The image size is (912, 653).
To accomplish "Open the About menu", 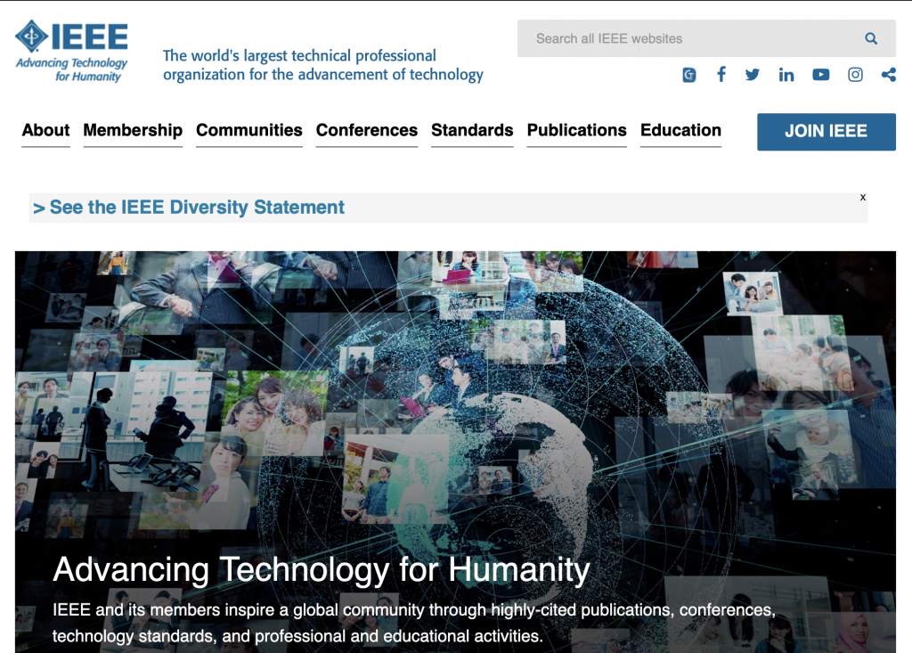I will click(46, 130).
